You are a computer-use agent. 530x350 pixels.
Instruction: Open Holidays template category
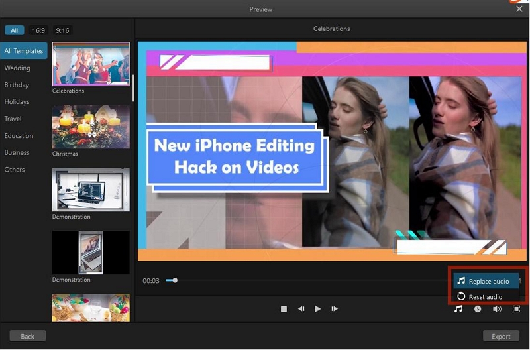(x=17, y=102)
